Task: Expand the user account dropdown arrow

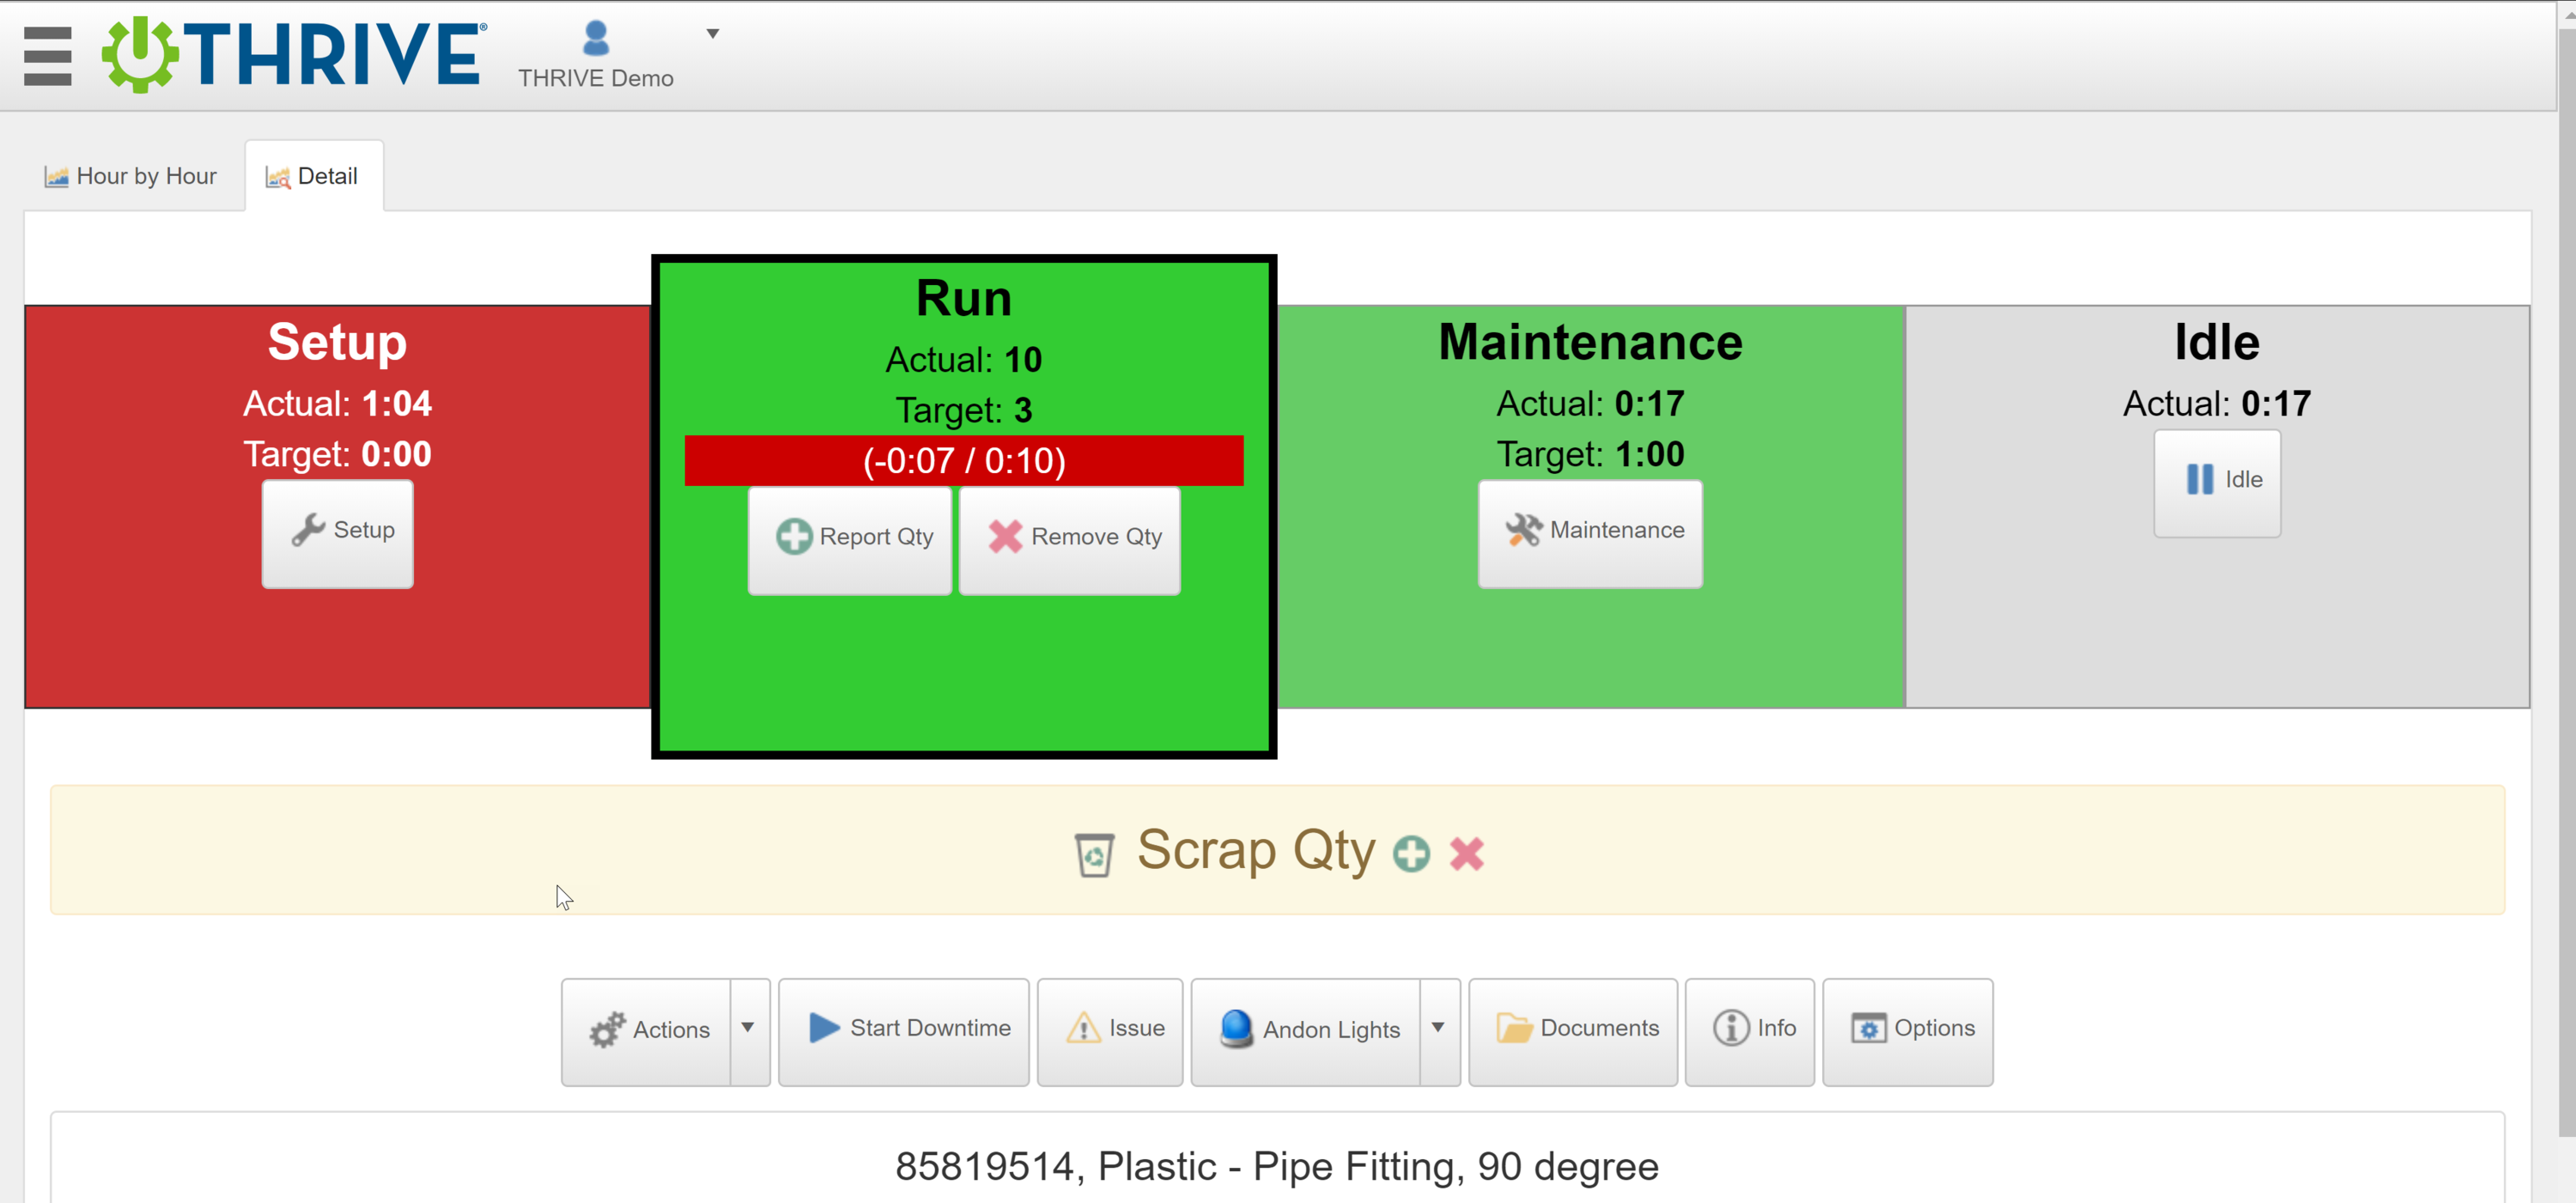Action: 712,34
